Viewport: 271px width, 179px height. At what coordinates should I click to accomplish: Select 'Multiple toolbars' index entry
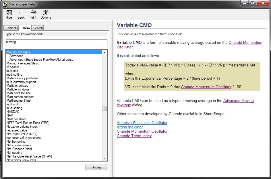17,86
